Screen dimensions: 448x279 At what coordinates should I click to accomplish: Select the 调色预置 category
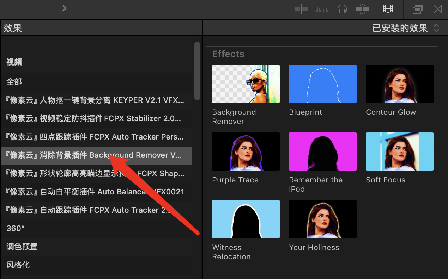point(96,247)
